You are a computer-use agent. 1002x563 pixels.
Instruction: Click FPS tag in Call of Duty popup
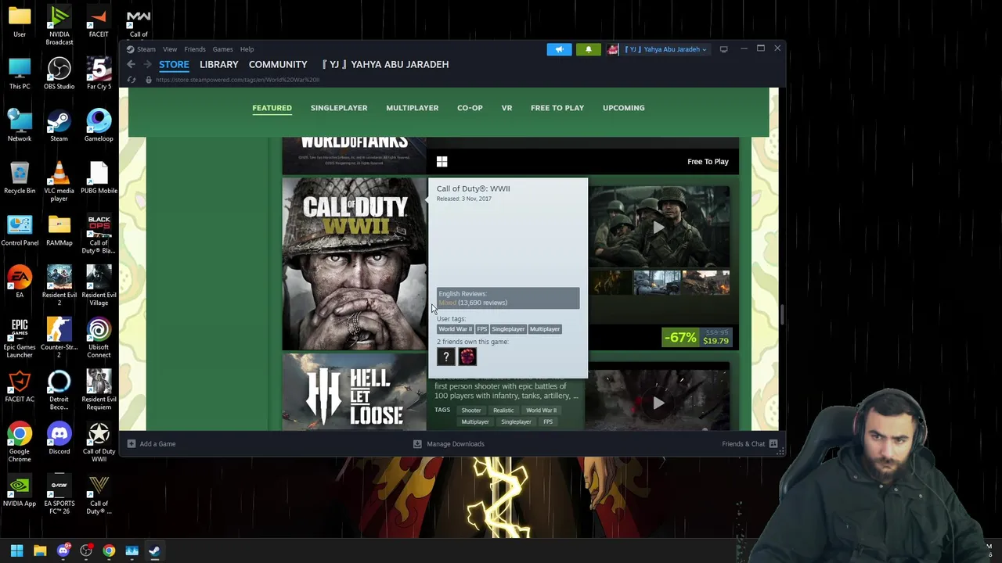pos(481,329)
